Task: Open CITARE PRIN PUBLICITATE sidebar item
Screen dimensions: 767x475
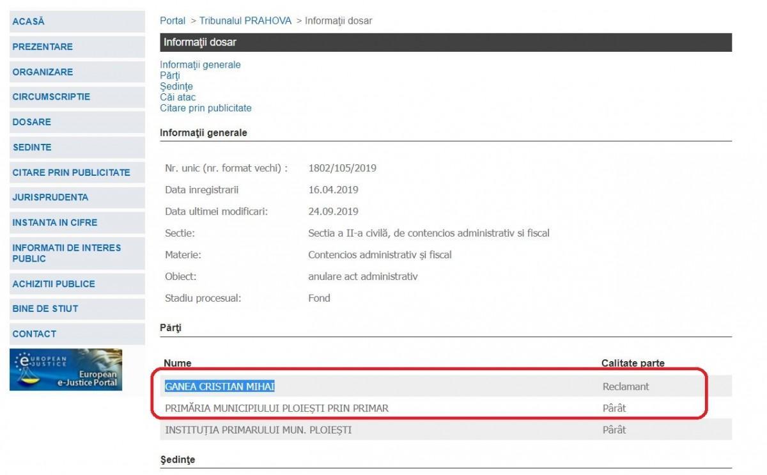Action: (x=71, y=173)
